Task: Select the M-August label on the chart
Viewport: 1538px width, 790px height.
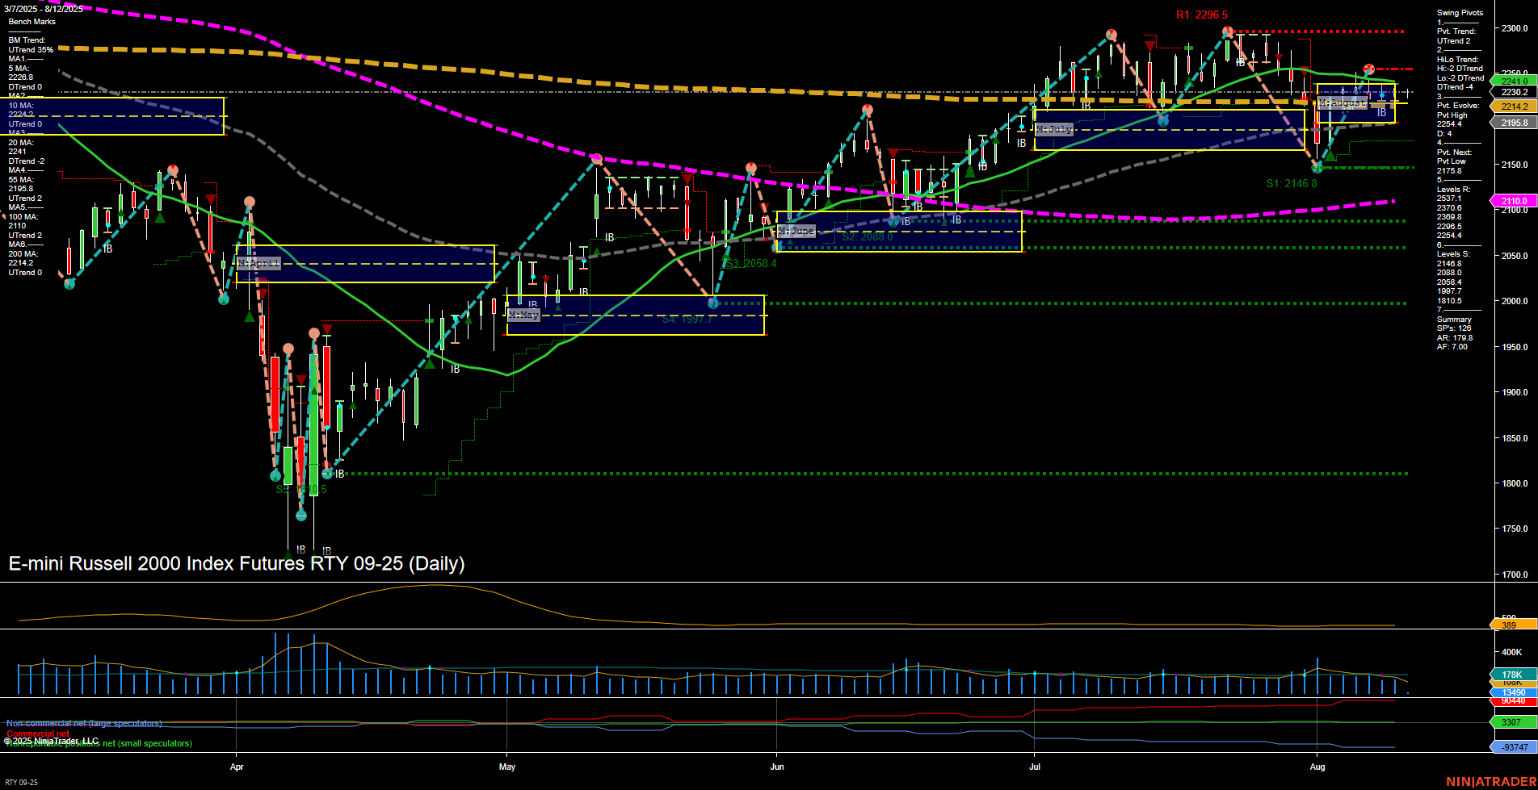Action: [x=1344, y=102]
